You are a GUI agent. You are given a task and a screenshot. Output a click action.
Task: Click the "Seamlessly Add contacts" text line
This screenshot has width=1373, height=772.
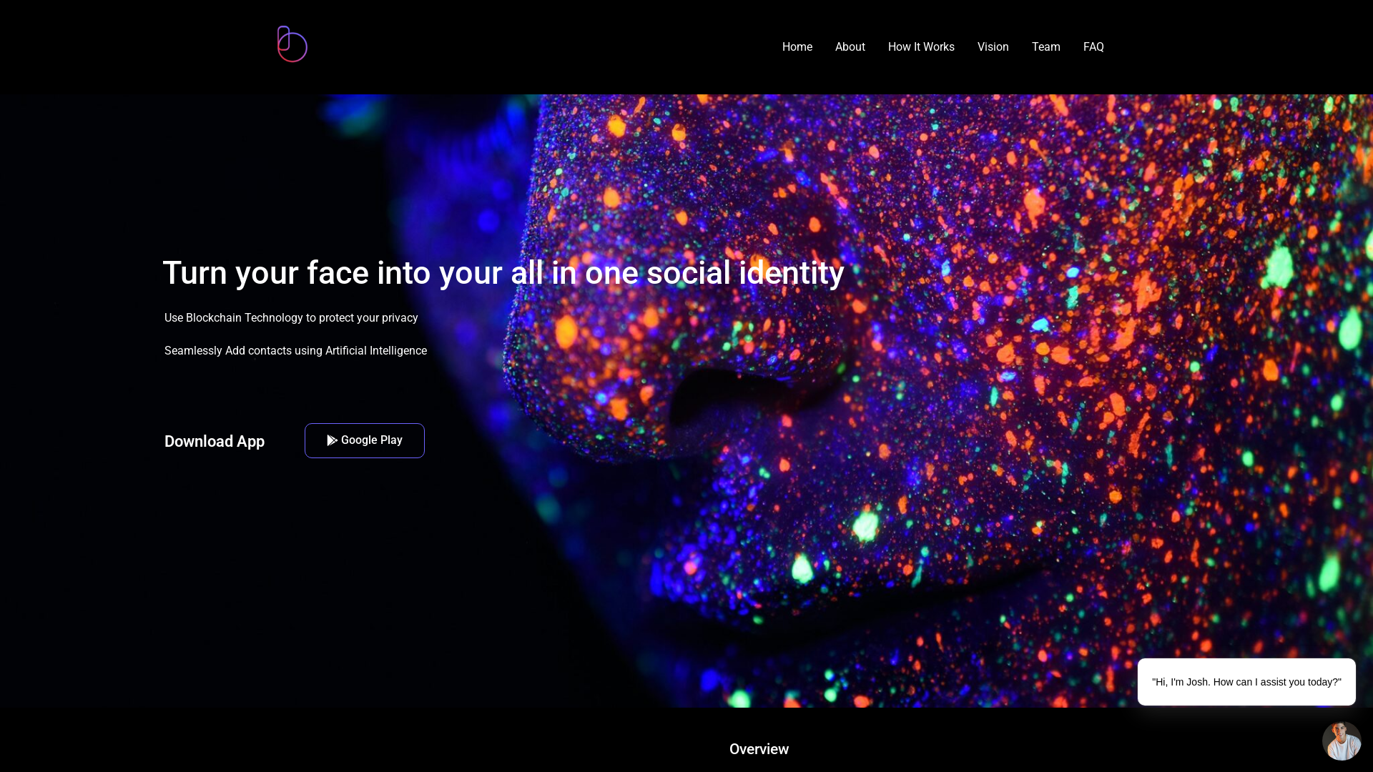(295, 351)
